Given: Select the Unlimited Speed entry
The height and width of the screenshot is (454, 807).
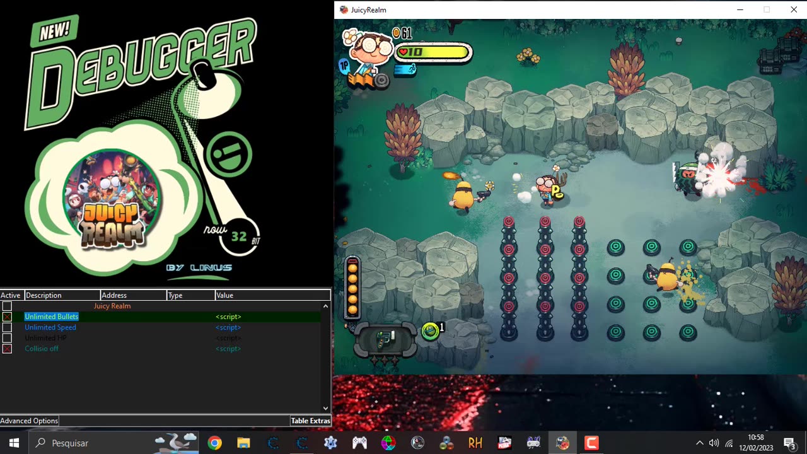Looking at the screenshot, I should tap(50, 327).
